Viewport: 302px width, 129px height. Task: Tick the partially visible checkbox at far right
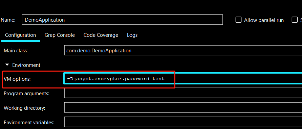(295, 20)
